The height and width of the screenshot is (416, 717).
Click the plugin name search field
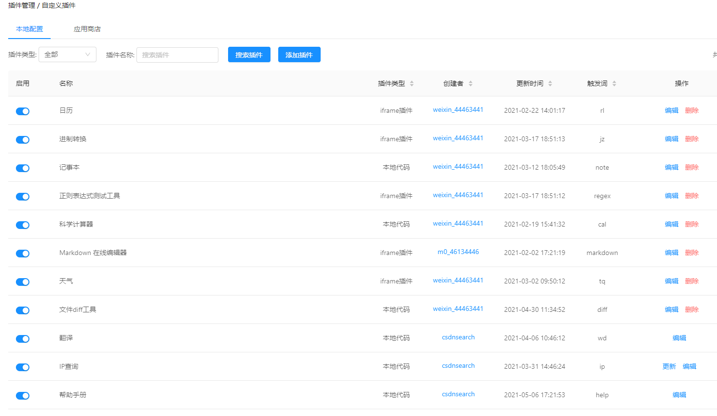[x=177, y=54]
